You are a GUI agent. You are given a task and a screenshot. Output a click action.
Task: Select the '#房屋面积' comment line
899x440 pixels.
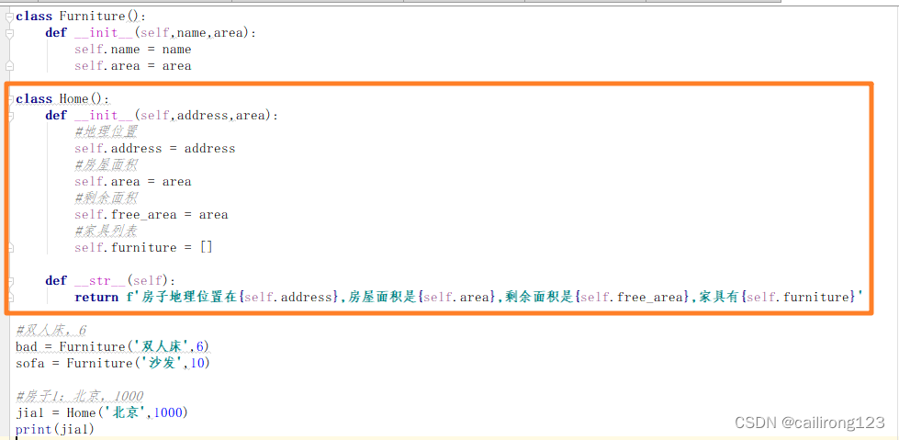pyautogui.click(x=107, y=165)
